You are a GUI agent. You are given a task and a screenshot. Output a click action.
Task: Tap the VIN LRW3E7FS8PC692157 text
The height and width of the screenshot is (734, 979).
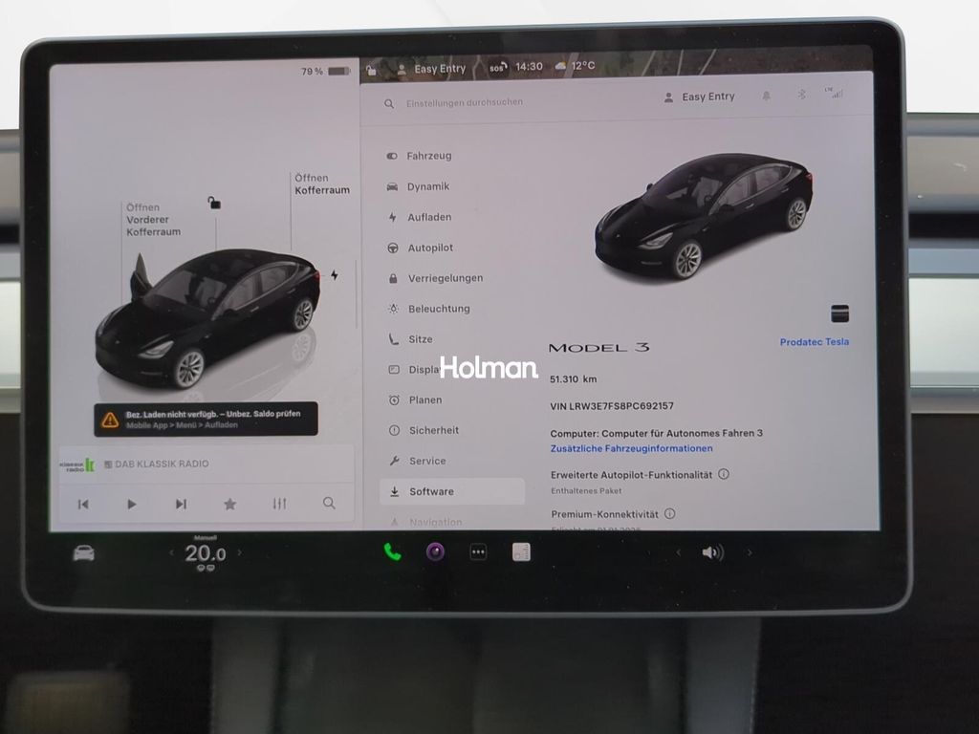(612, 405)
